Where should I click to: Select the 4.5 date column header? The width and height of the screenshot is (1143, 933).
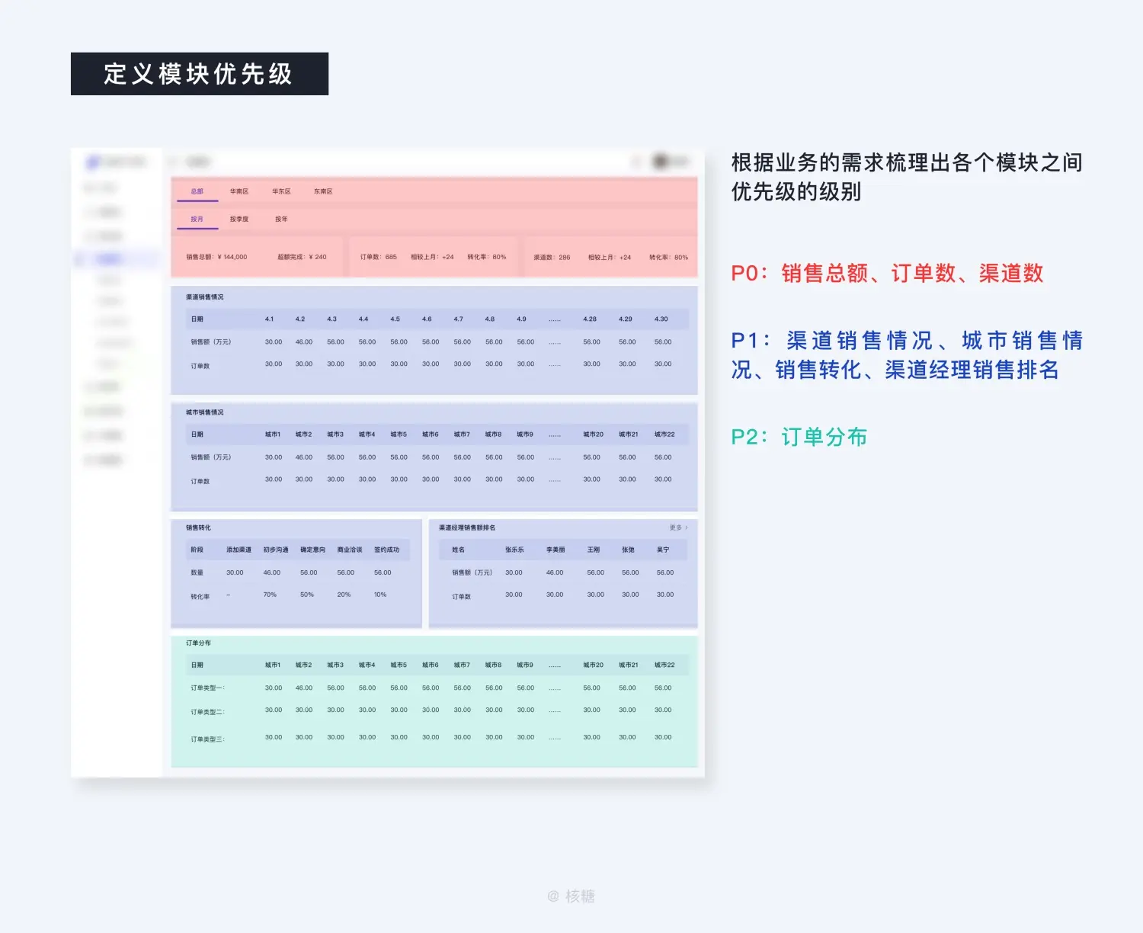coord(395,319)
